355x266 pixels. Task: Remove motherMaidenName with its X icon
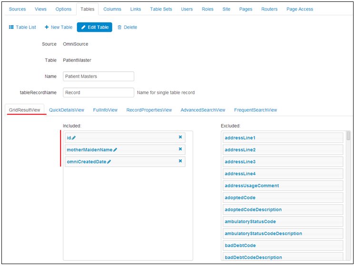point(180,149)
